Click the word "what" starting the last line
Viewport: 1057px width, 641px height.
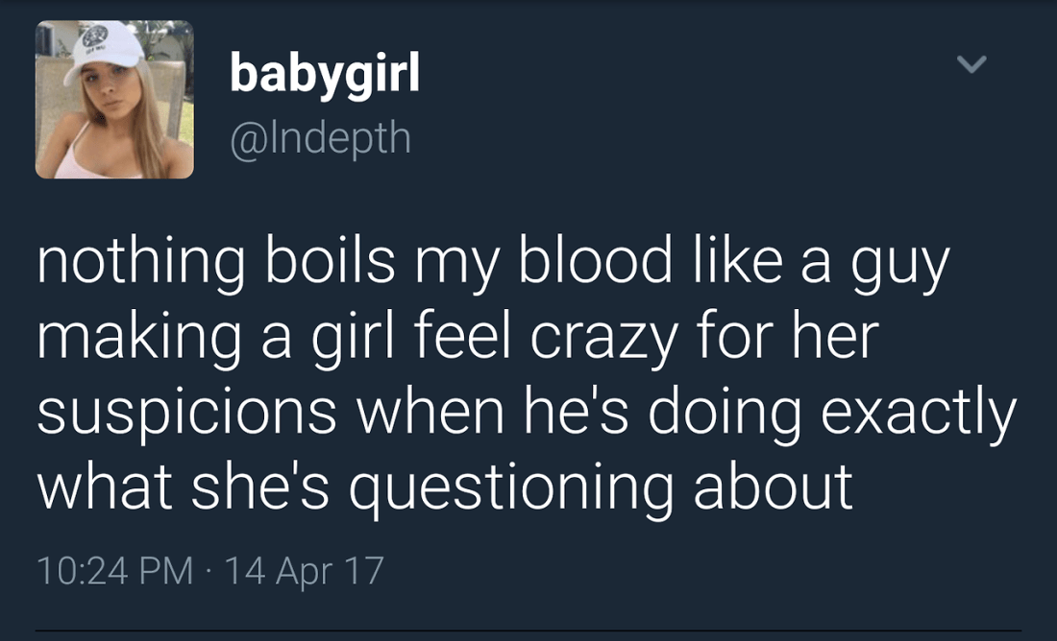101,487
